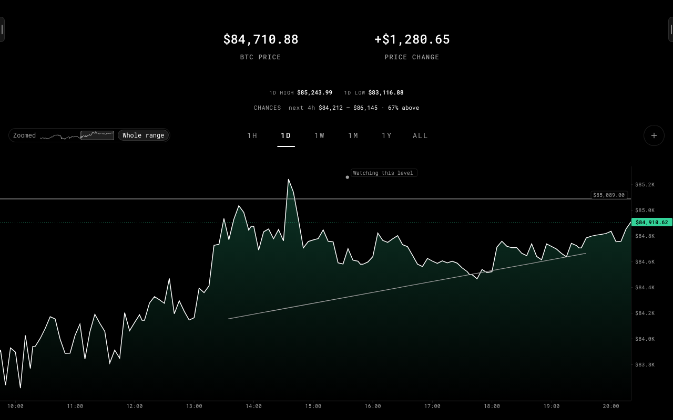Viewport: 673px width, 420px height.
Task: Switch to the 1Y time range
Action: (x=387, y=135)
